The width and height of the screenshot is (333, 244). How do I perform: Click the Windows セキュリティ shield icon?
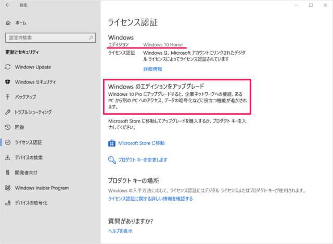coord(8,82)
